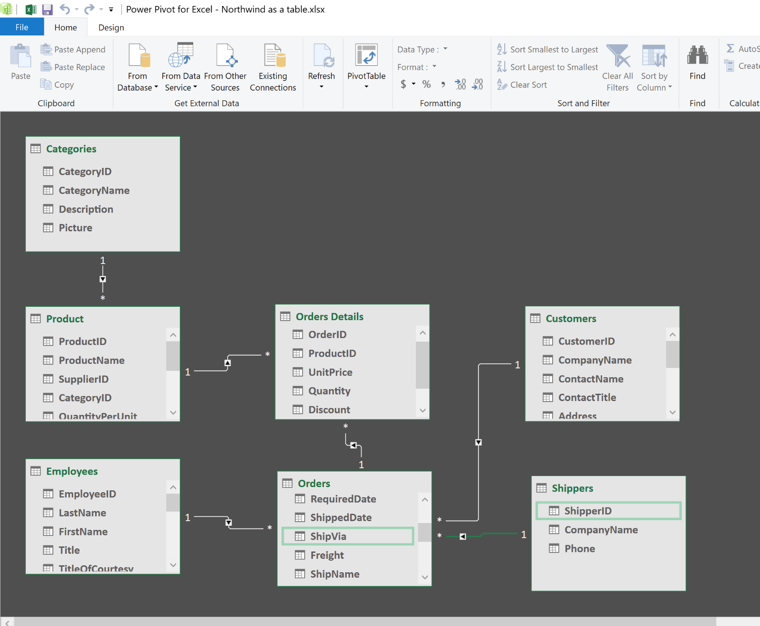Switch to the Home tab
Viewport: 760px width, 626px height.
pyautogui.click(x=66, y=27)
